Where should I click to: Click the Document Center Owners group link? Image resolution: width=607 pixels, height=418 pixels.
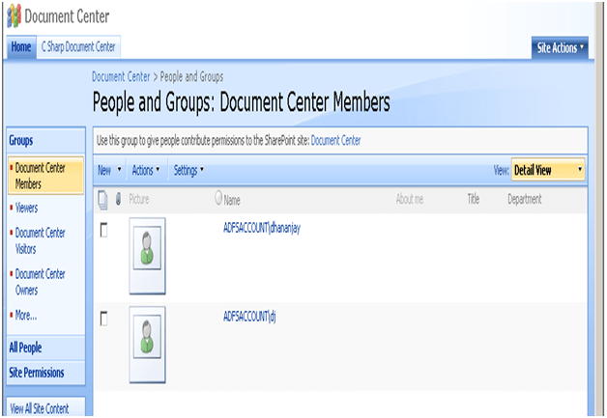(x=41, y=281)
